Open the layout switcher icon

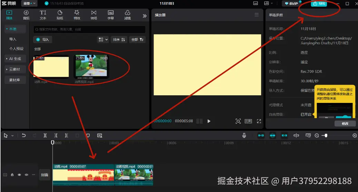[267, 3]
